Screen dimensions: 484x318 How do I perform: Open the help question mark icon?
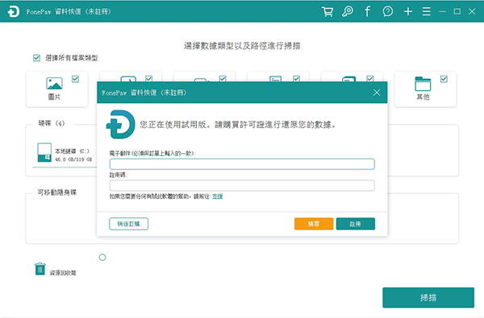tap(388, 12)
